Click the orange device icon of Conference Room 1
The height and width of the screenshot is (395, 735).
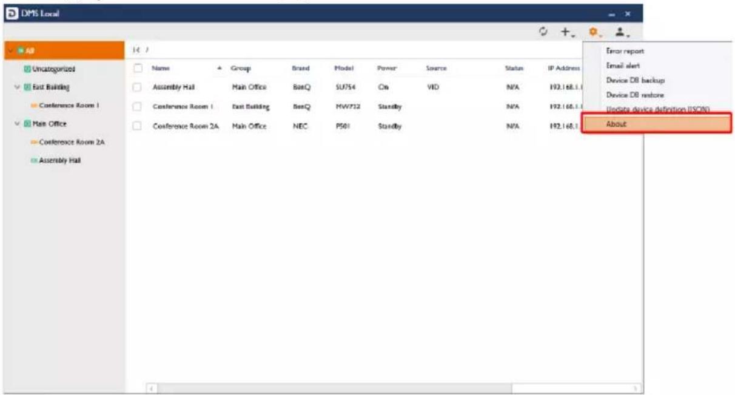pos(35,106)
